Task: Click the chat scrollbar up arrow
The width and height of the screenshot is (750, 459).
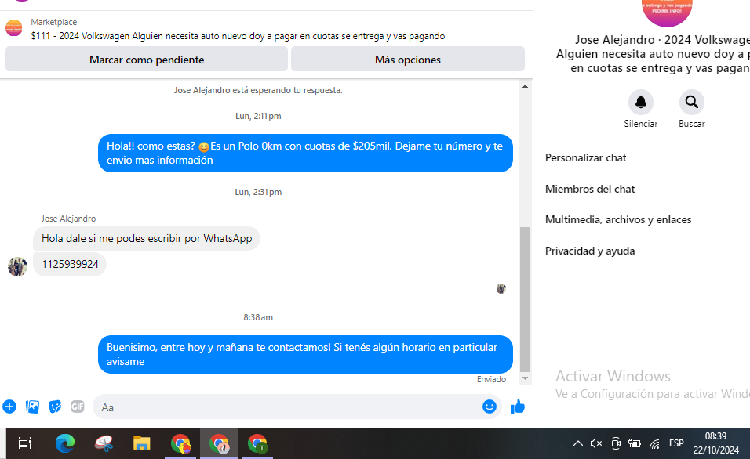Action: coord(525,86)
